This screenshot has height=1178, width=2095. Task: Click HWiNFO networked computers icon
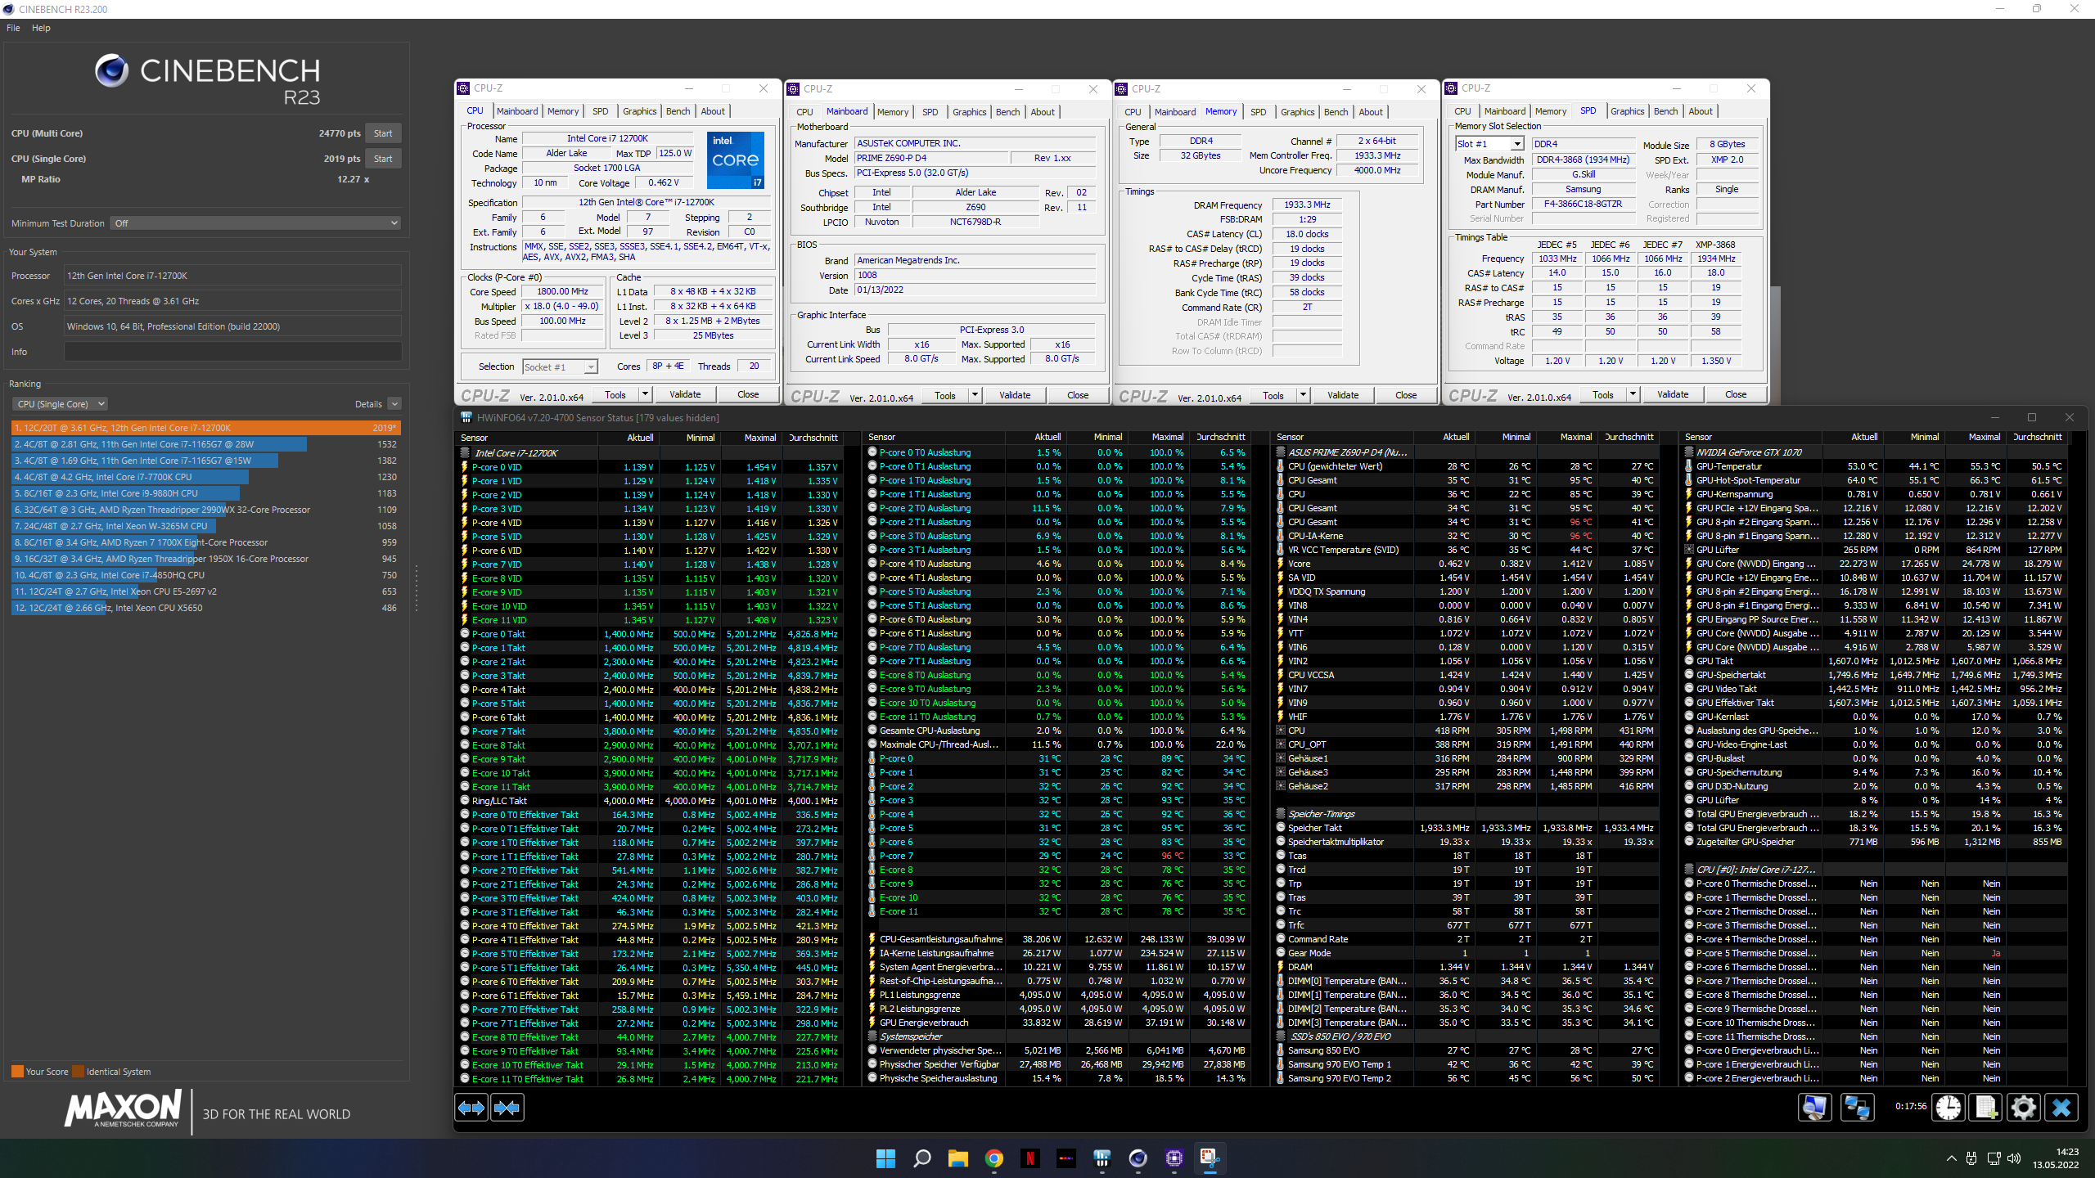click(1856, 1108)
